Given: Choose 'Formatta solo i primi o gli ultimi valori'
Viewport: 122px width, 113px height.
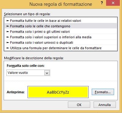Looking at the screenshot, I should (61, 32).
